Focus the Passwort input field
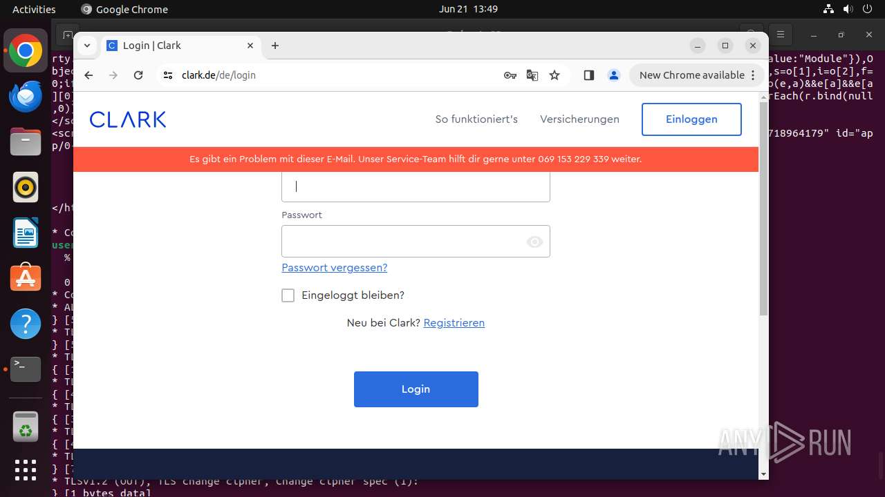885x497 pixels. tap(416, 242)
